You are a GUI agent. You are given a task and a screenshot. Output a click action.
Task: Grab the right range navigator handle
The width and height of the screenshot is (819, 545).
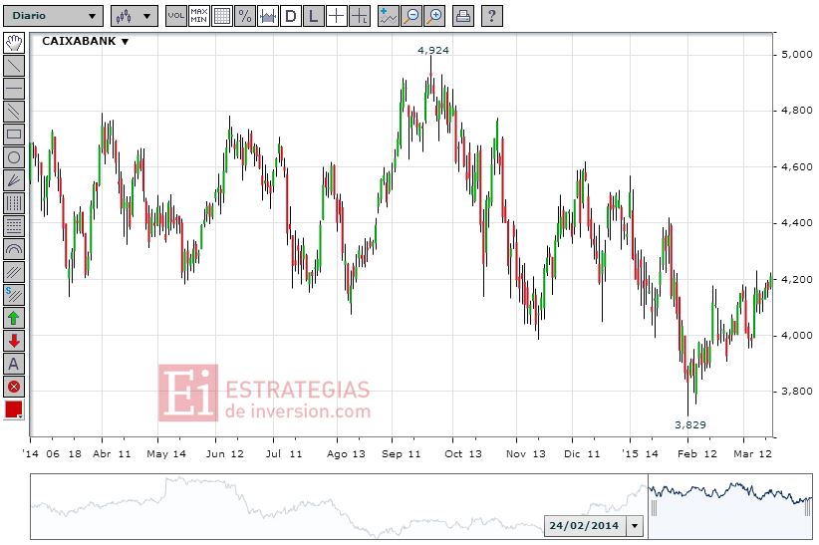(809, 508)
